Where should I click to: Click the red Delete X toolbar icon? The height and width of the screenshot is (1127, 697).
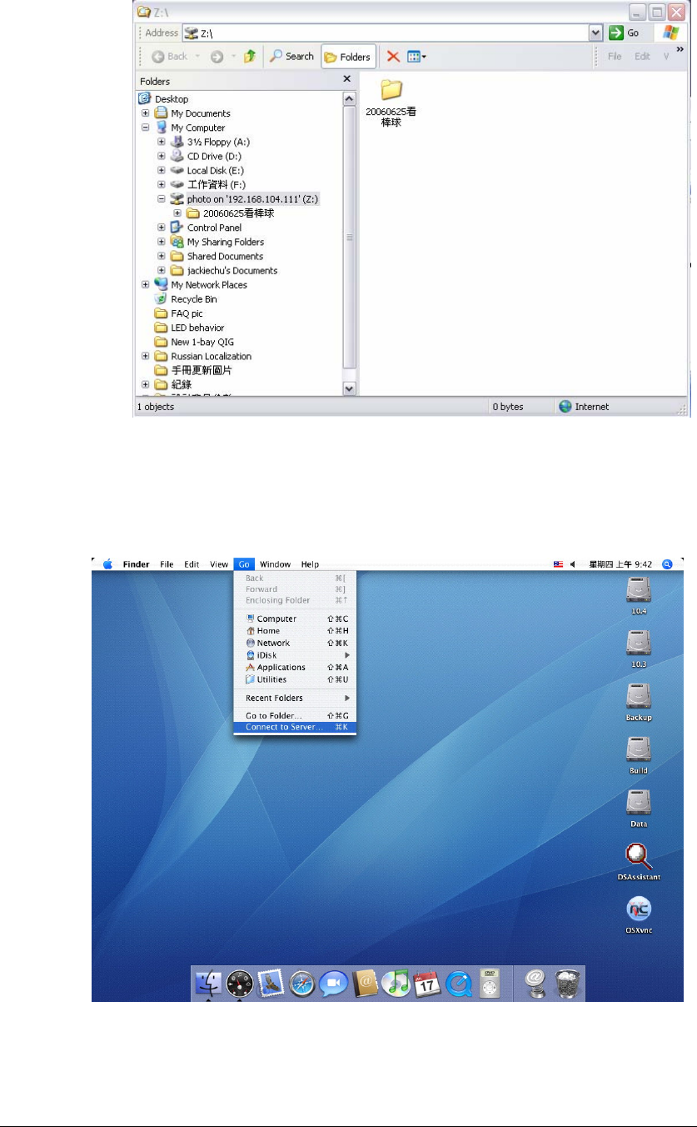point(393,57)
